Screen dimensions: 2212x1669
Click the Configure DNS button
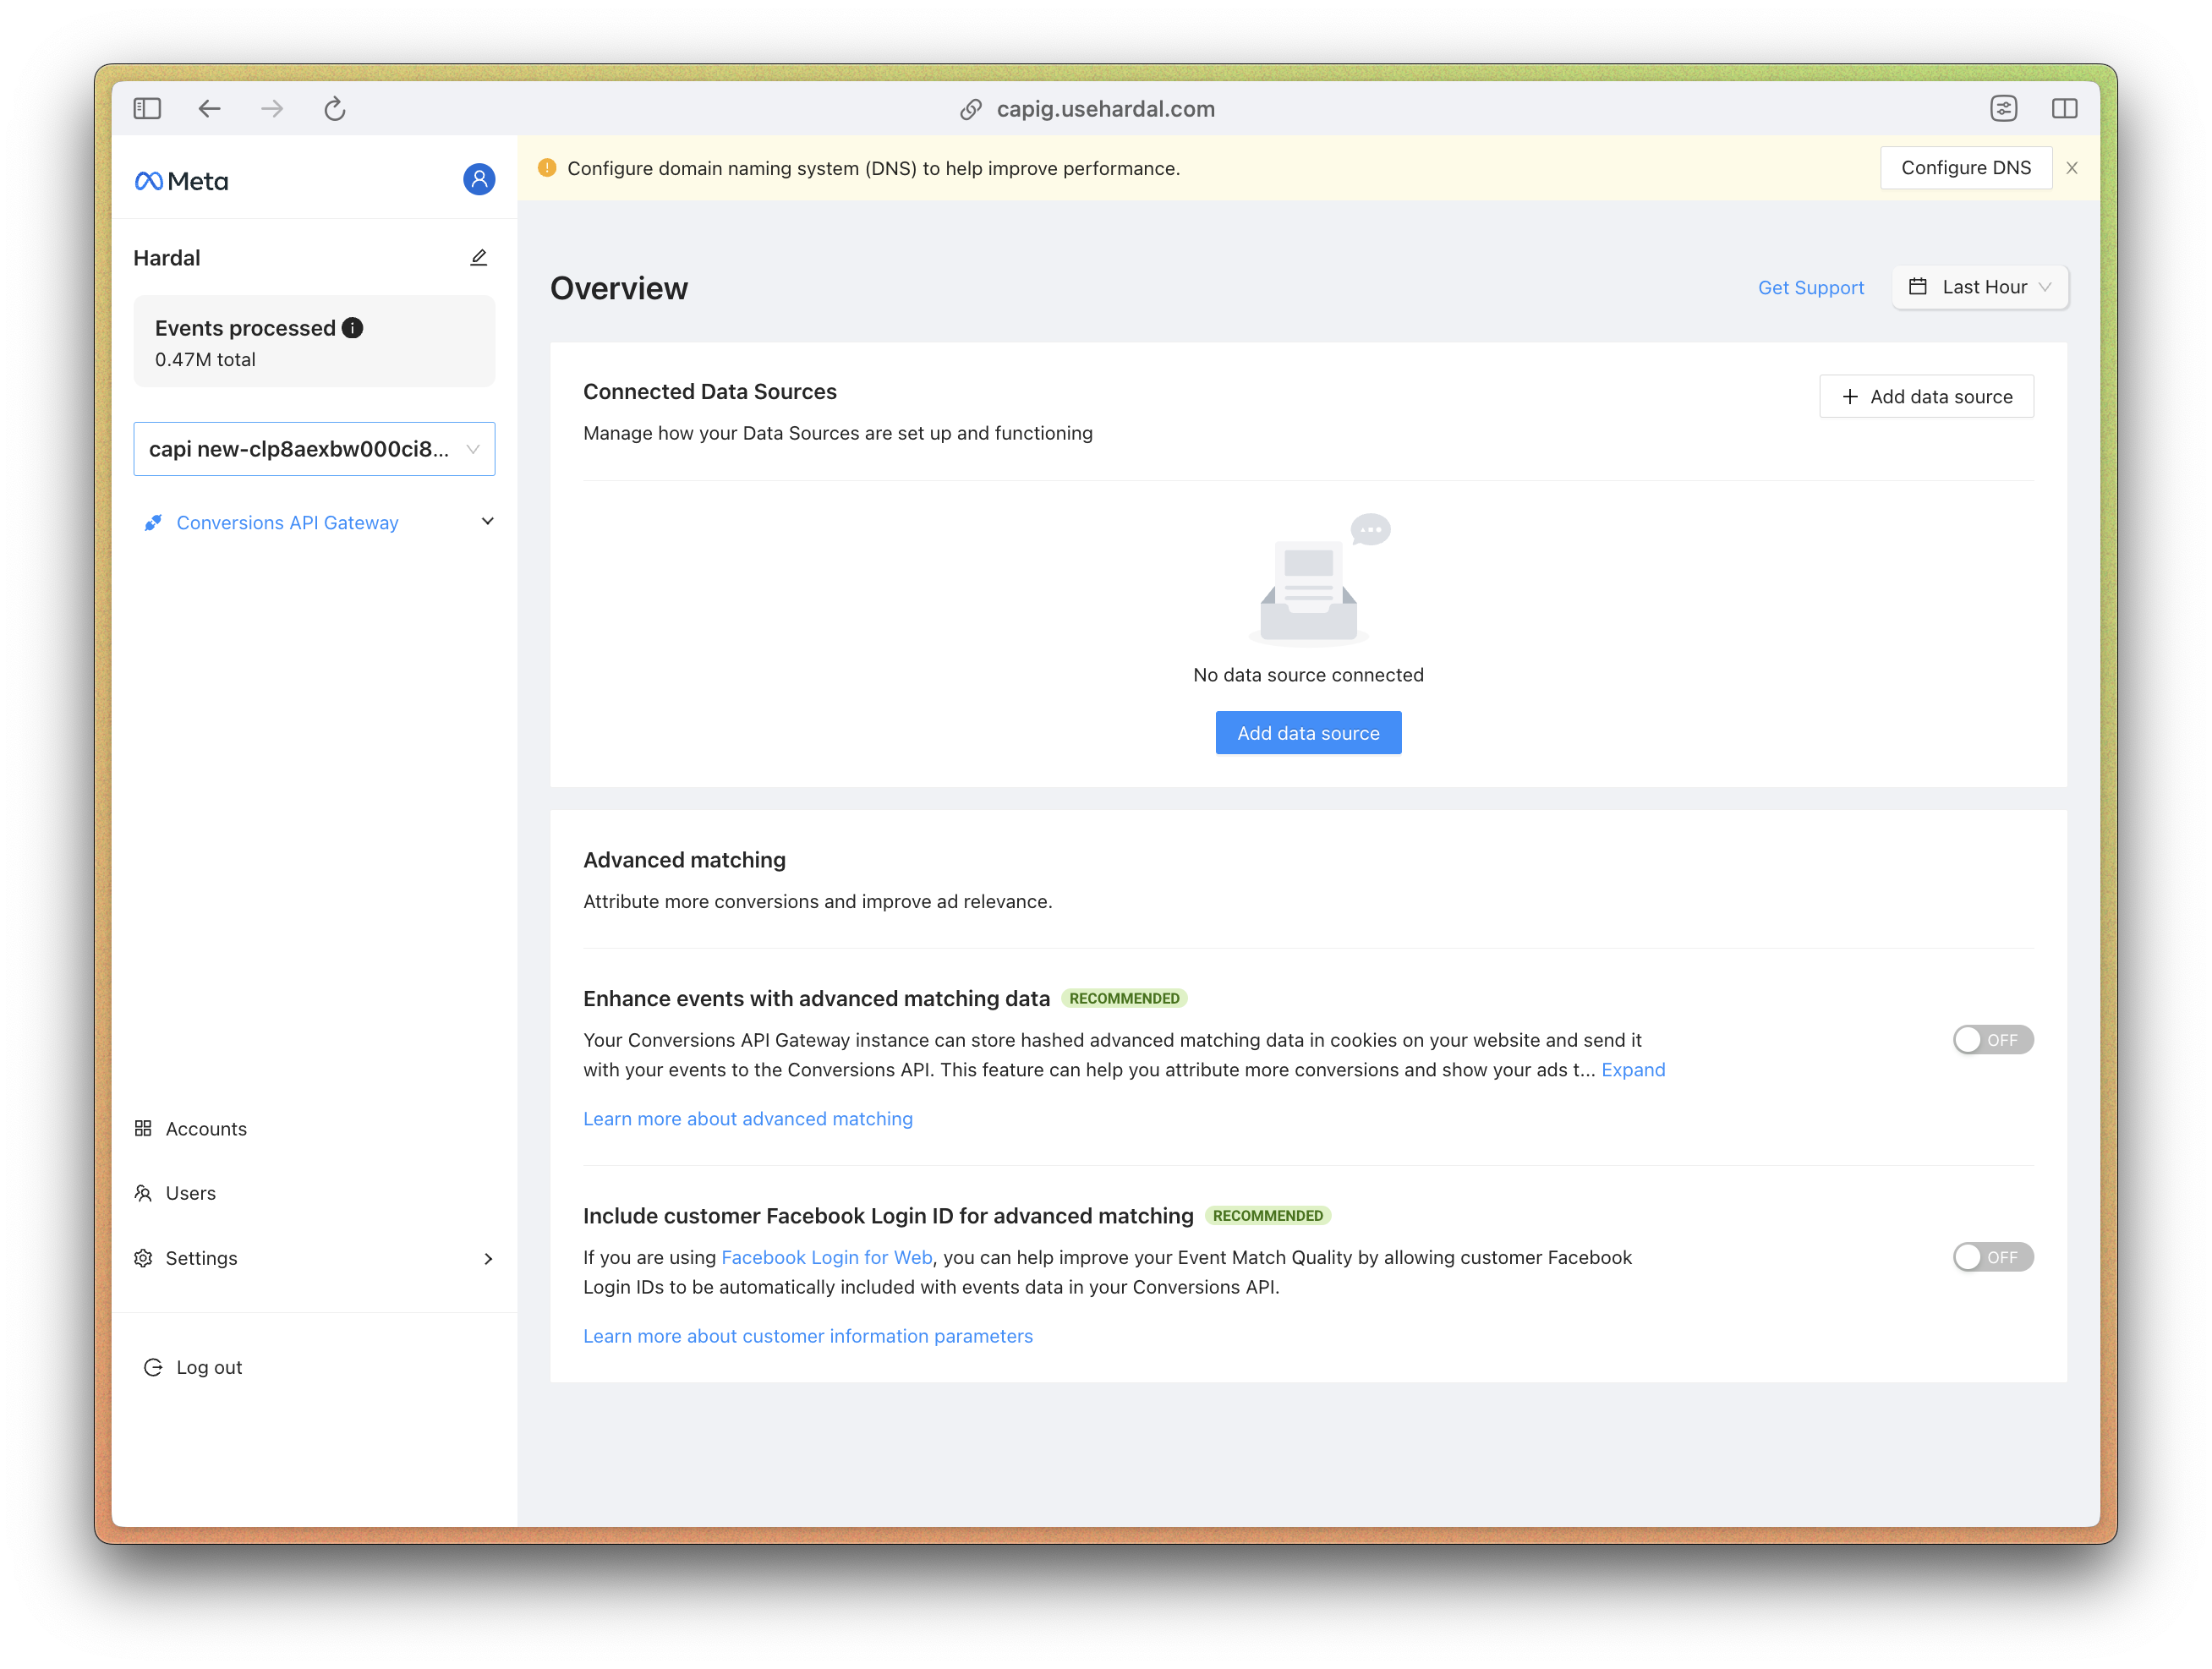1965,168
